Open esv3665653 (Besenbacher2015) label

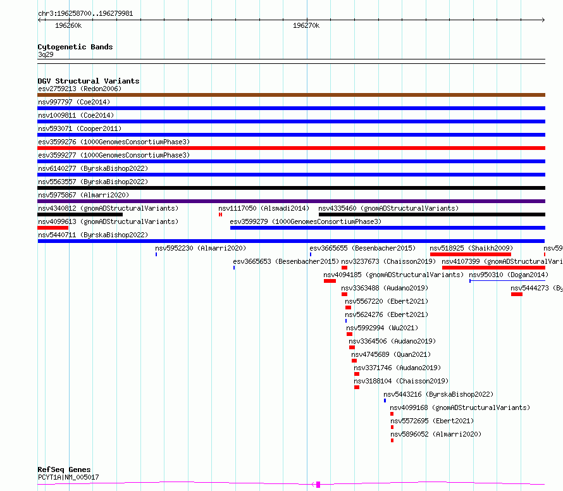click(x=286, y=261)
